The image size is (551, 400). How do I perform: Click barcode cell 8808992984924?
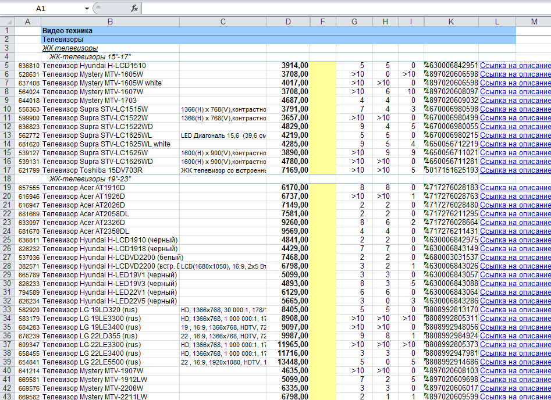pyautogui.click(x=451, y=335)
